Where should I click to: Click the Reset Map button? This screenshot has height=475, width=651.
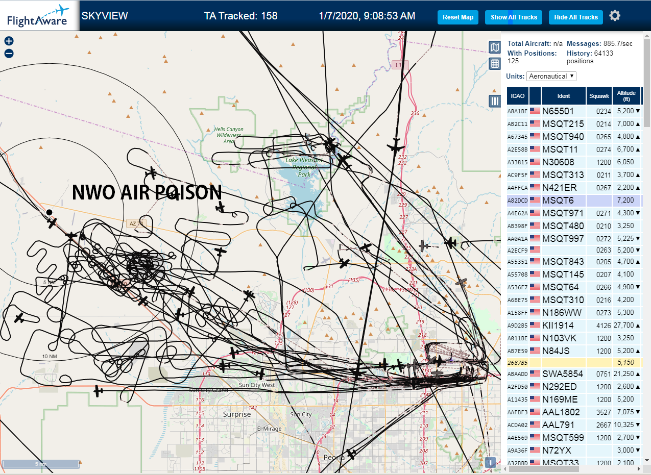coord(458,17)
